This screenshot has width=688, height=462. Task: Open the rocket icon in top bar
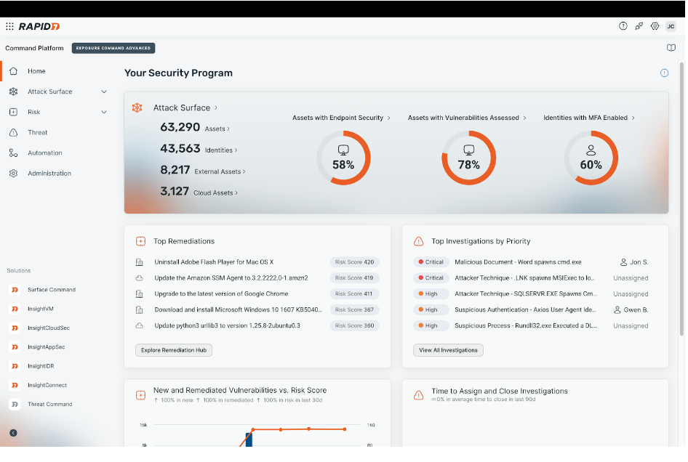[x=639, y=26]
